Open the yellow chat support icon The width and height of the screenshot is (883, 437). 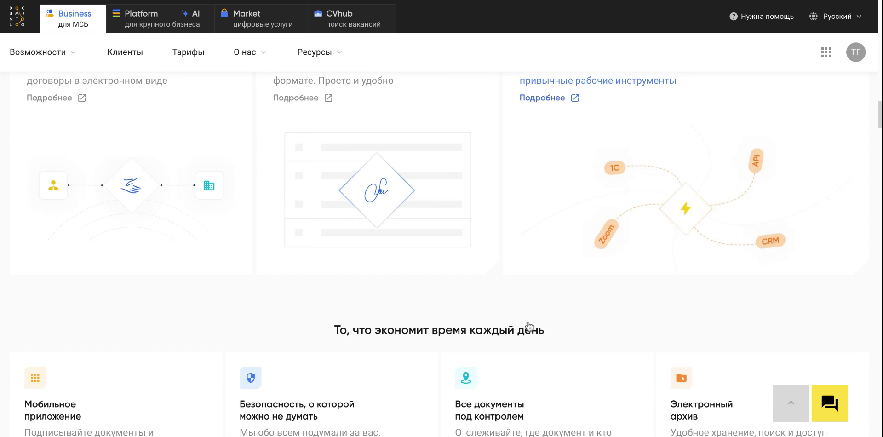(829, 403)
